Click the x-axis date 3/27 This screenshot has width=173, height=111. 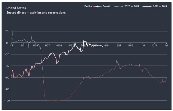(x=47, y=45)
